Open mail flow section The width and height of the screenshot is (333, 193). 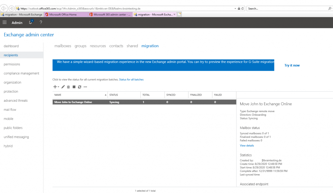10,109
